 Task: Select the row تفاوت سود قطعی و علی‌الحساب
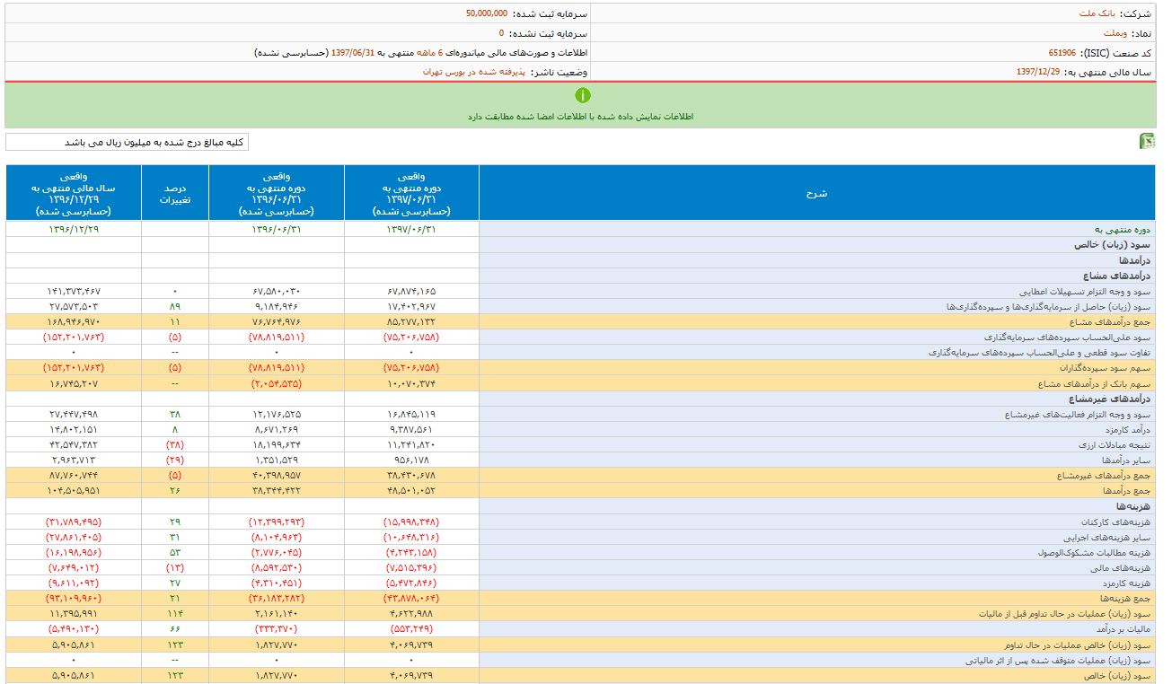[x=580, y=353]
